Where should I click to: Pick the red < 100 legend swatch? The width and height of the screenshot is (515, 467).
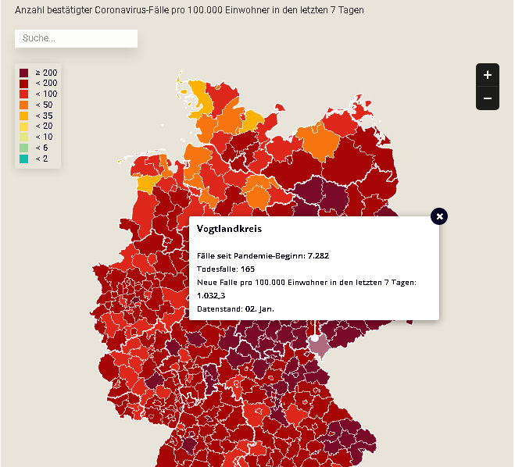(24, 94)
